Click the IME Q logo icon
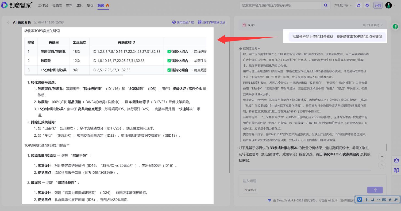 (x=360, y=200)
